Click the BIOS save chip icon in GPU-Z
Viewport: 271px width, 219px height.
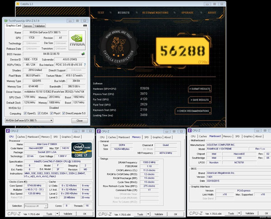(x=83, y=54)
